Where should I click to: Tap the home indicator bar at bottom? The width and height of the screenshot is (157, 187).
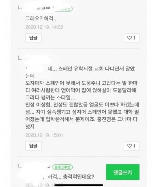click(79, 185)
